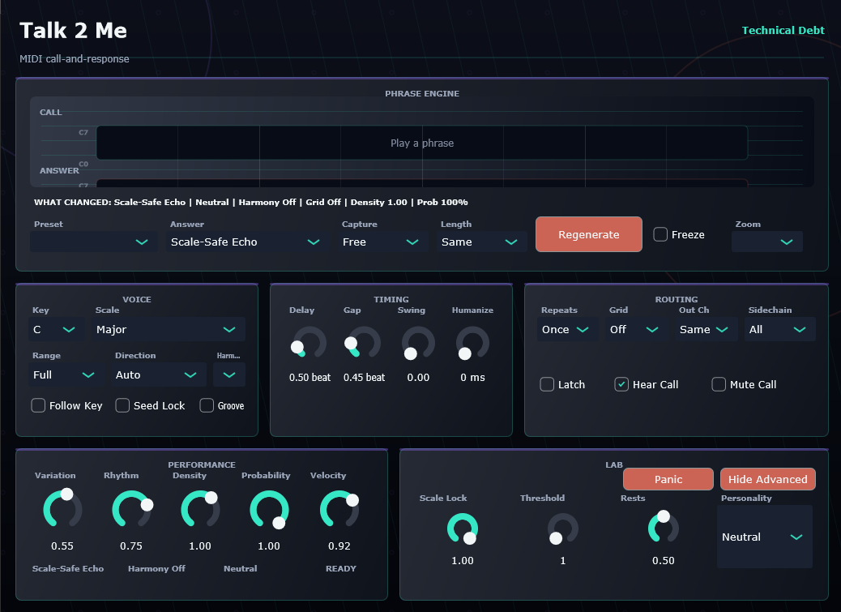Click the Delay value 0.50 beat
The width and height of the screenshot is (841, 612).
[x=310, y=377]
